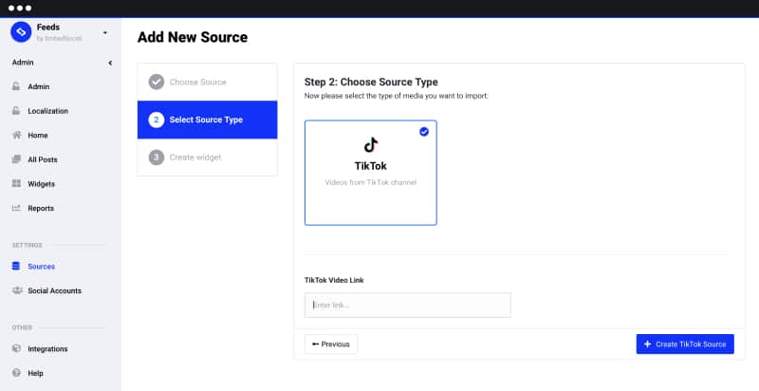Screen dimensions: 759x391
Task: Click the Reports chart icon
Action: (x=16, y=208)
